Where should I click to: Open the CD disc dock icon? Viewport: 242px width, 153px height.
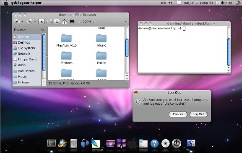165,143
